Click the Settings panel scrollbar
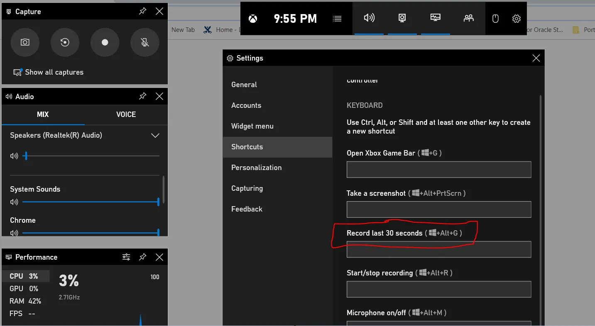The width and height of the screenshot is (595, 326). (x=541, y=209)
